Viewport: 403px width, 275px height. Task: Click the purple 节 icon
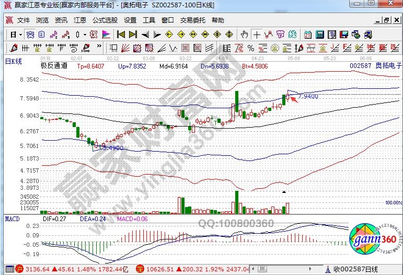pyautogui.click(x=280, y=35)
